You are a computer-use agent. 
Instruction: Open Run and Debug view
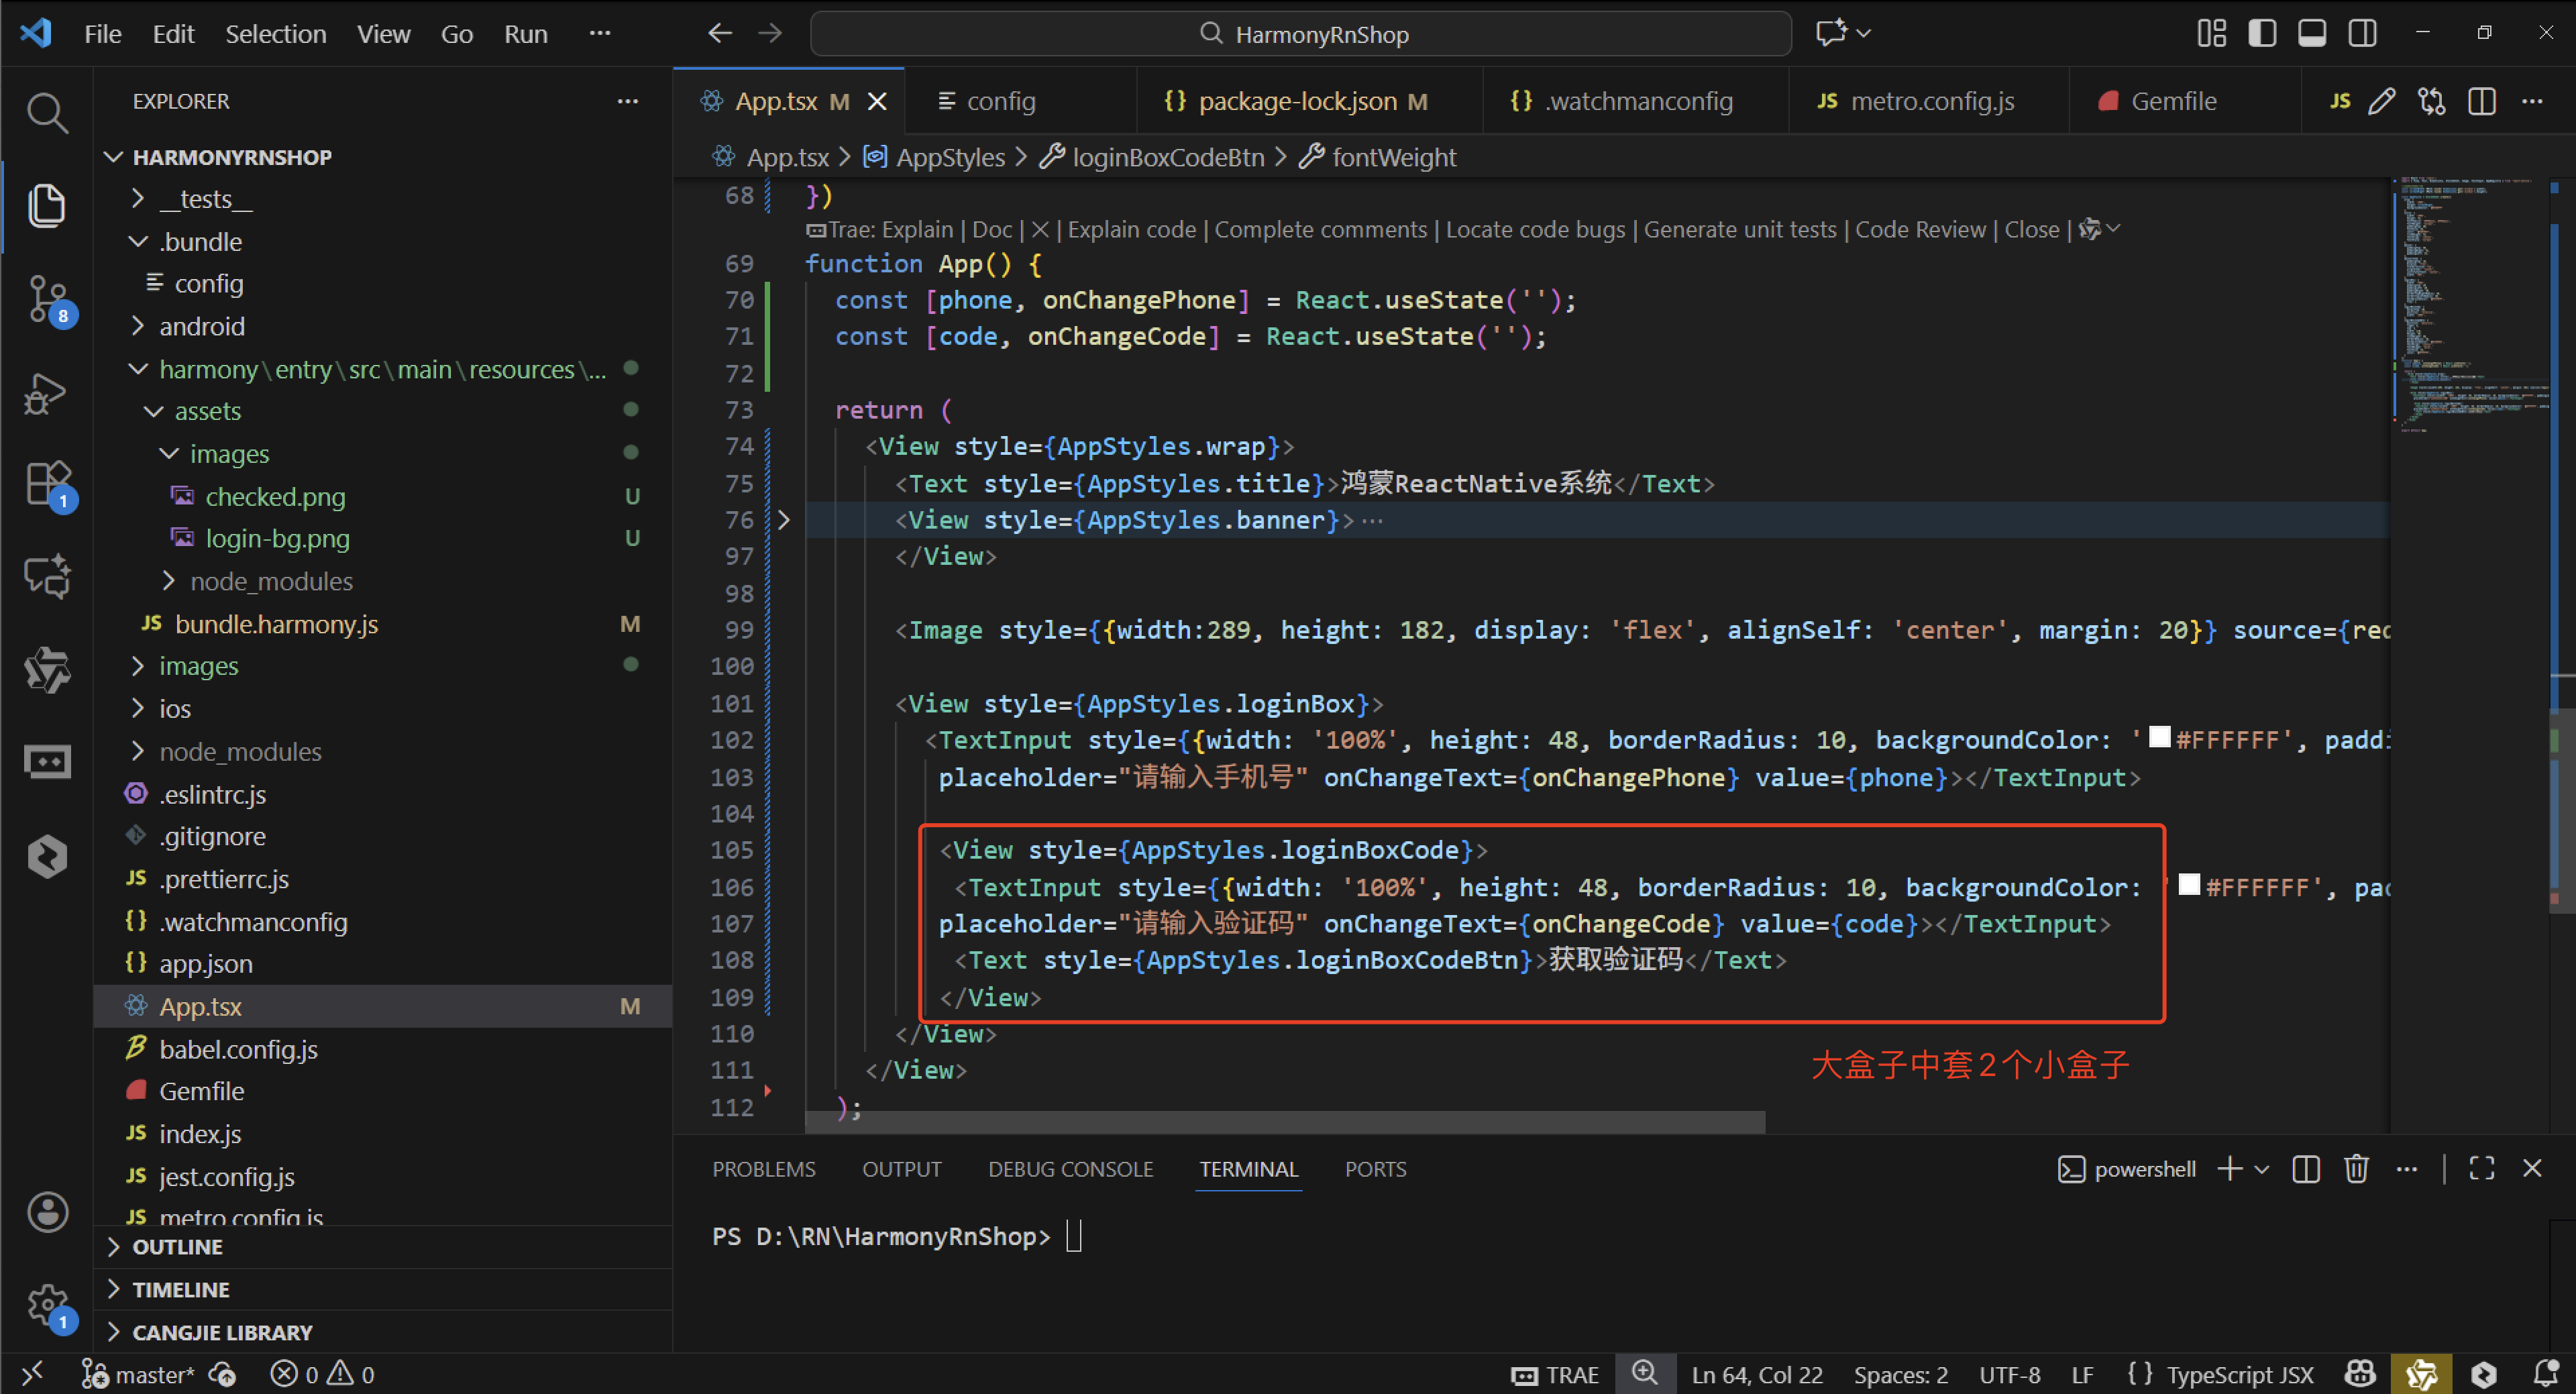tap(46, 392)
